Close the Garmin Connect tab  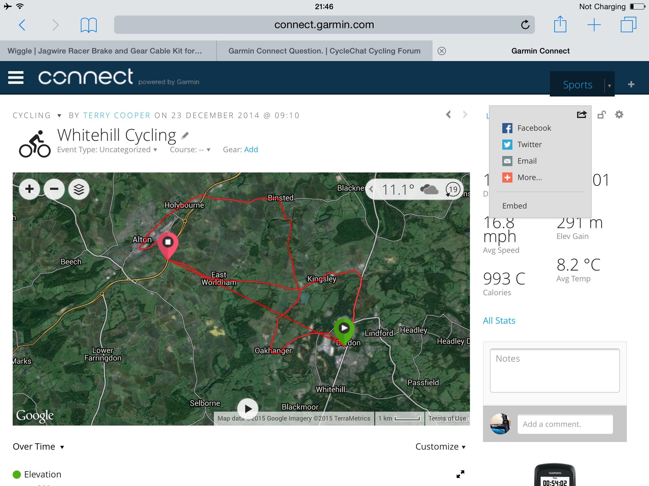tap(441, 51)
